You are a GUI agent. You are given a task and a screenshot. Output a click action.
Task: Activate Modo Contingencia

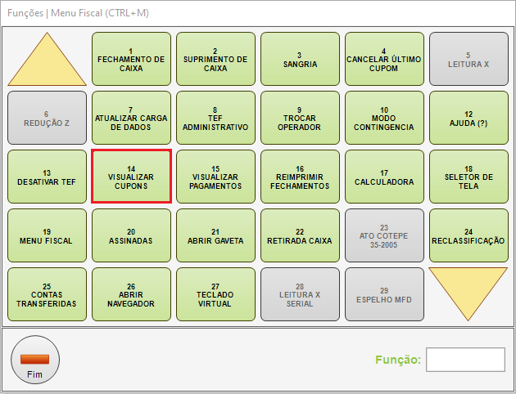point(384,118)
